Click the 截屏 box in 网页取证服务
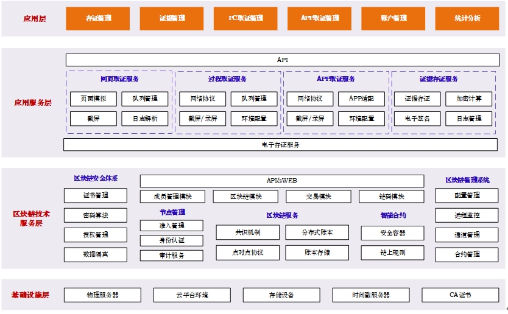The width and height of the screenshot is (508, 314). [x=93, y=119]
